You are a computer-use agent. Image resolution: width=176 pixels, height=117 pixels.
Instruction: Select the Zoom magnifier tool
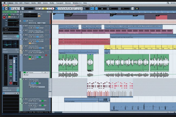tap(68, 9)
